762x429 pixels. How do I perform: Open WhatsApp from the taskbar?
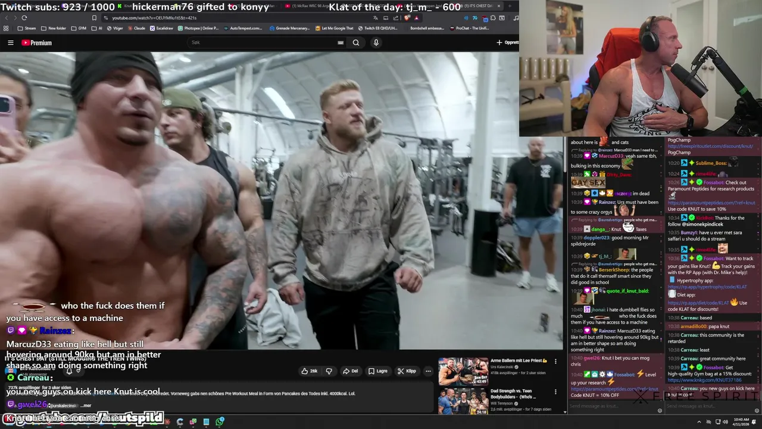pos(220,422)
